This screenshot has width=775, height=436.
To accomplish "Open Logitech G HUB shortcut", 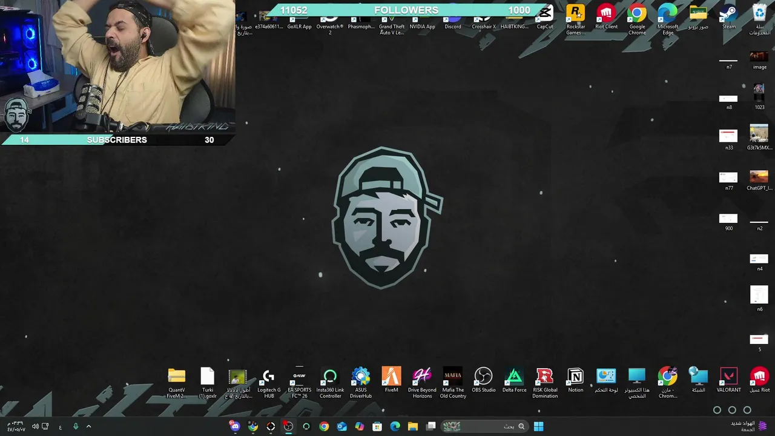I will [269, 383].
